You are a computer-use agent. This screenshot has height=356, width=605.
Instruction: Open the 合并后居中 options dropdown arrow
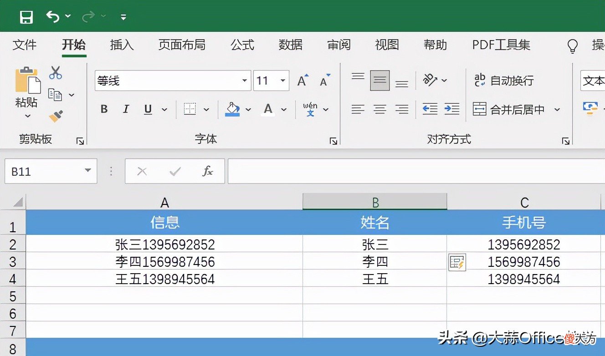tap(557, 109)
